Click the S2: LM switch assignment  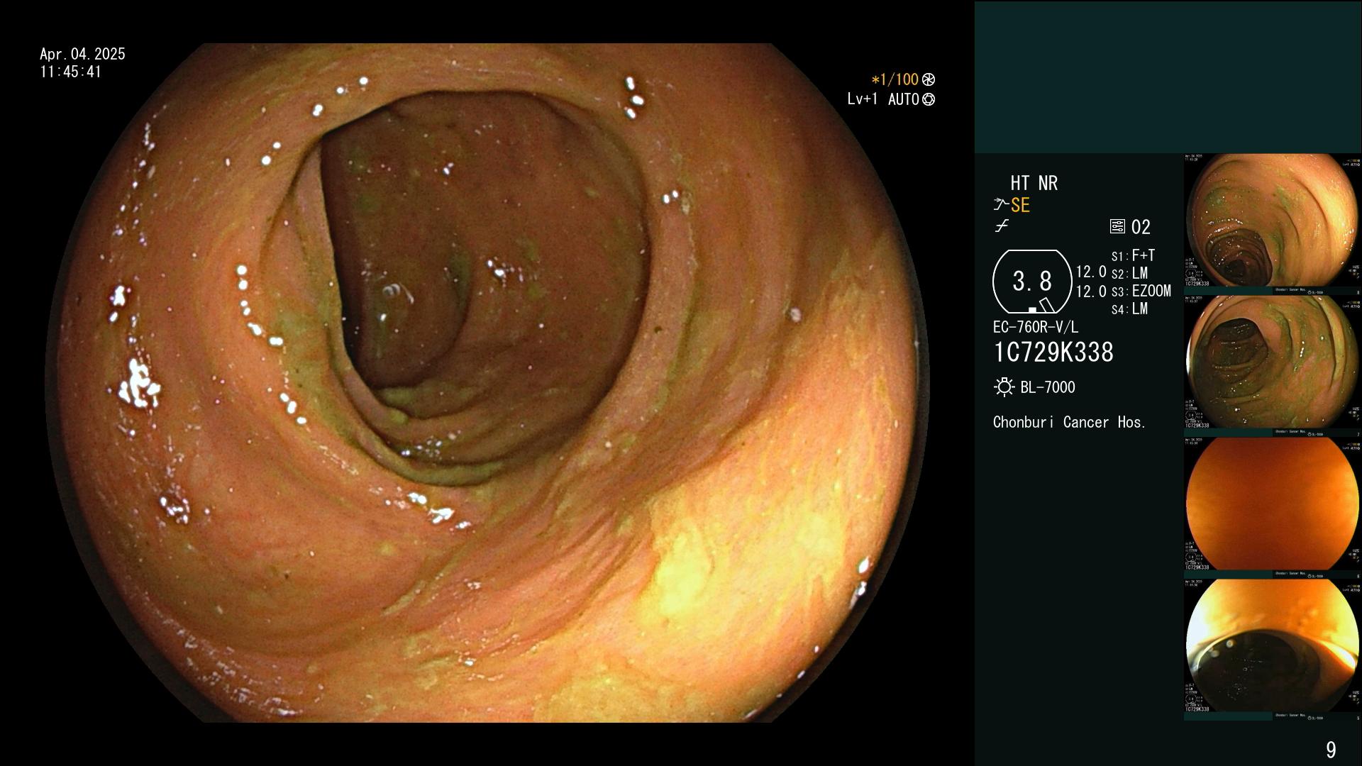click(1130, 273)
